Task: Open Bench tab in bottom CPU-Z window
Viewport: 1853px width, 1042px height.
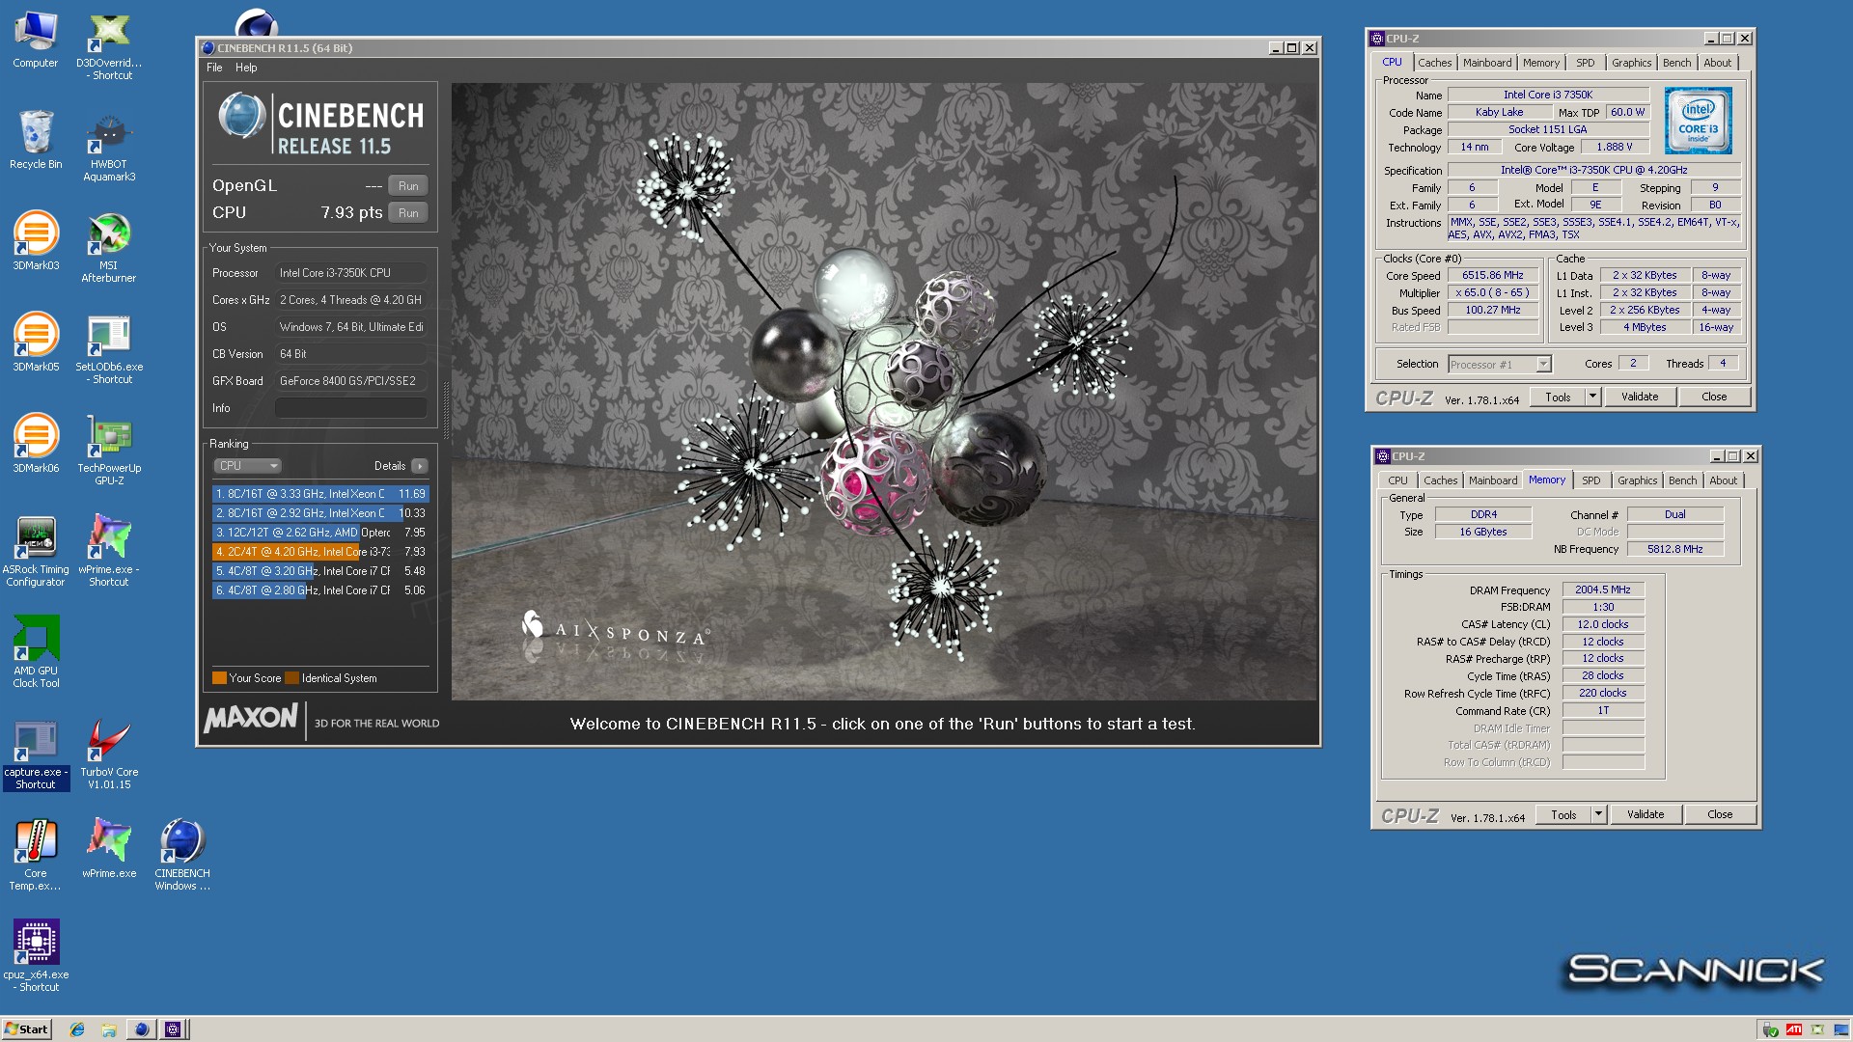Action: pyautogui.click(x=1682, y=480)
